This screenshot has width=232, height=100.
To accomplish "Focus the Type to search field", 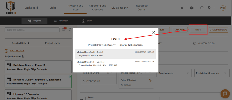I will click(x=32, y=30).
